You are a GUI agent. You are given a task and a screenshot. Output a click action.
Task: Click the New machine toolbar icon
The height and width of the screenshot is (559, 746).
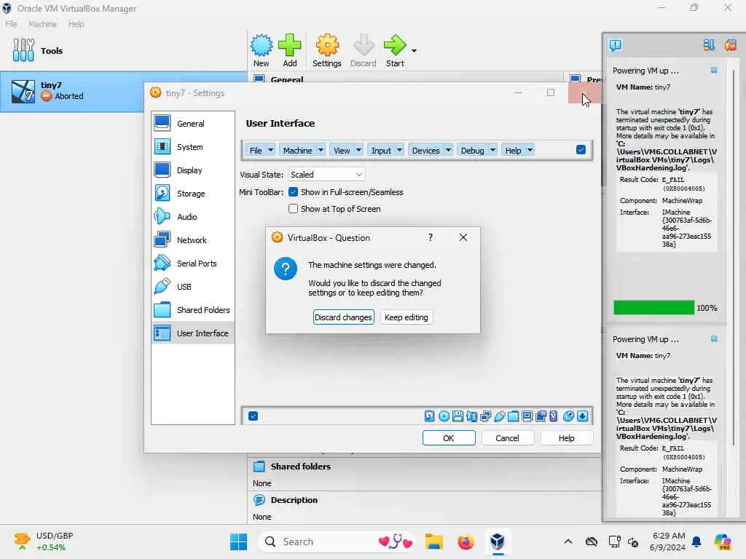tap(262, 50)
